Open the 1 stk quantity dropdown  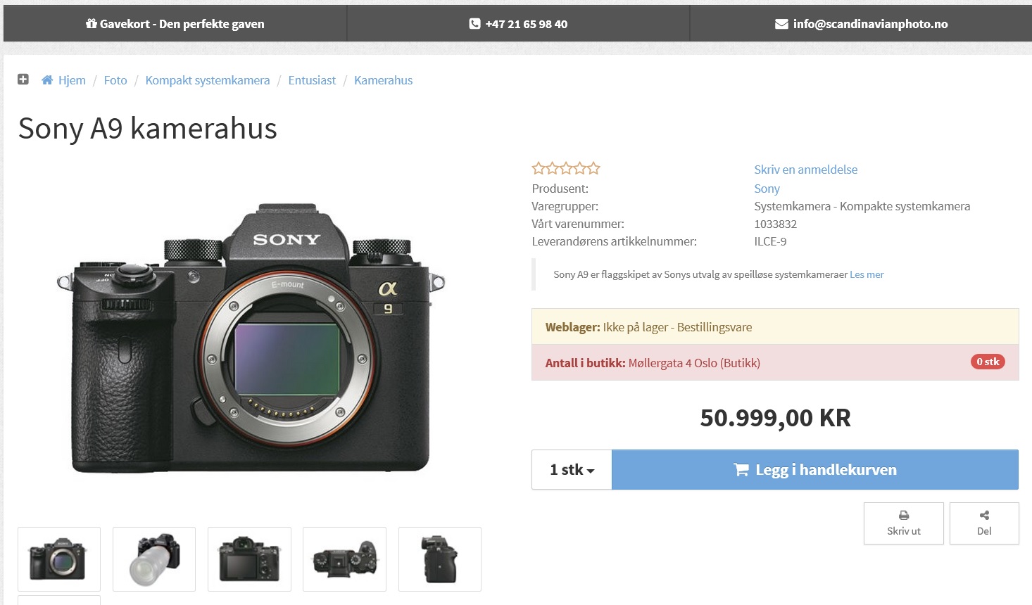click(x=572, y=470)
